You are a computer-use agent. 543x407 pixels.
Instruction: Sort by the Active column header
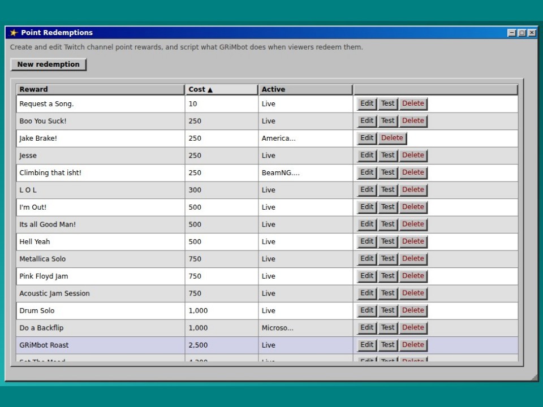[x=305, y=89]
